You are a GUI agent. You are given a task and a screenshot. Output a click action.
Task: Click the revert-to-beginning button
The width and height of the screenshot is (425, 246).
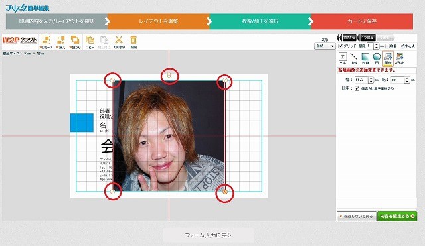point(347,38)
